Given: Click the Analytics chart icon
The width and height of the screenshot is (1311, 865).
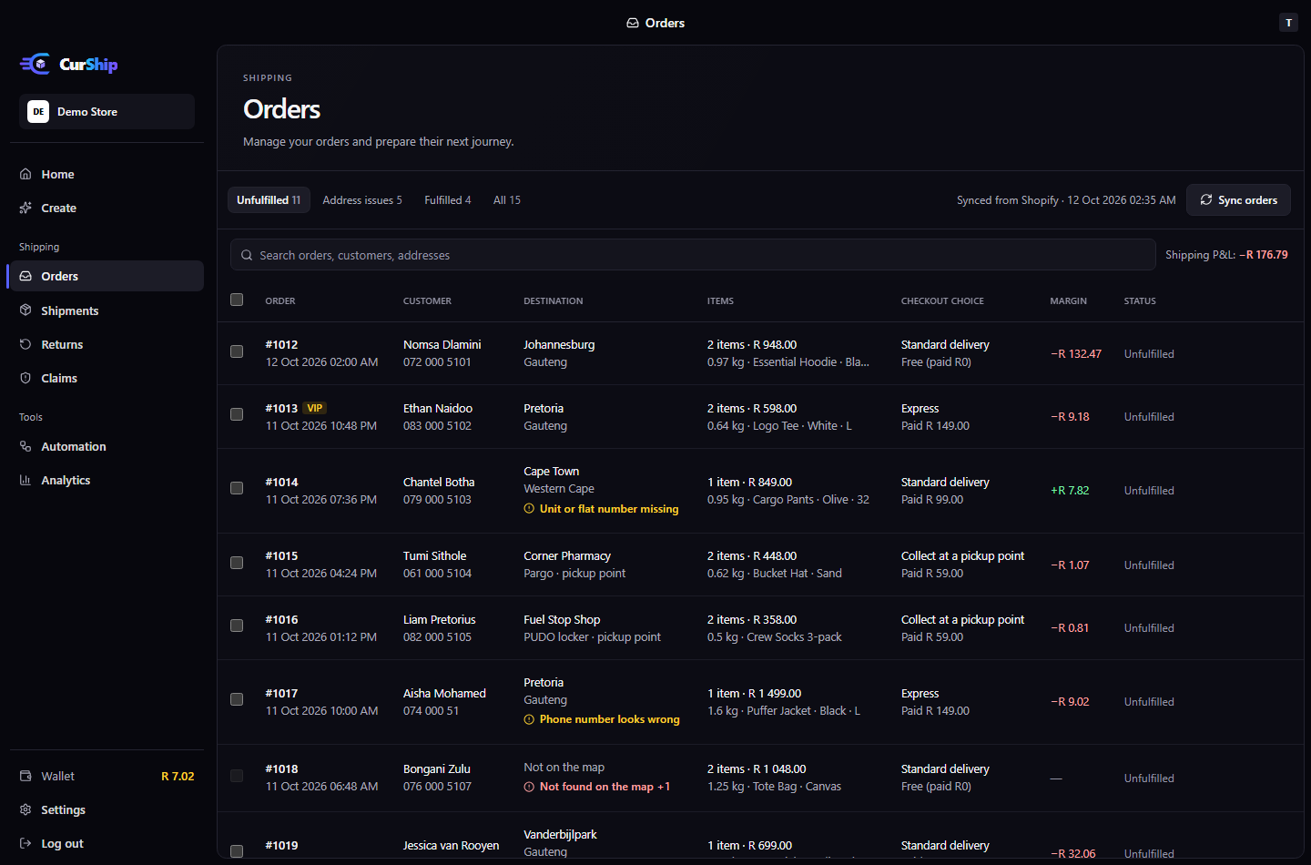Looking at the screenshot, I should pos(25,480).
